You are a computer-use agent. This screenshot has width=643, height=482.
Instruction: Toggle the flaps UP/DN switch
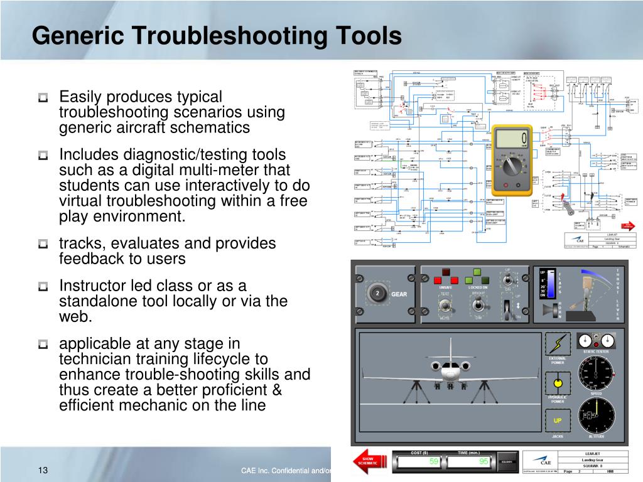pos(507,279)
